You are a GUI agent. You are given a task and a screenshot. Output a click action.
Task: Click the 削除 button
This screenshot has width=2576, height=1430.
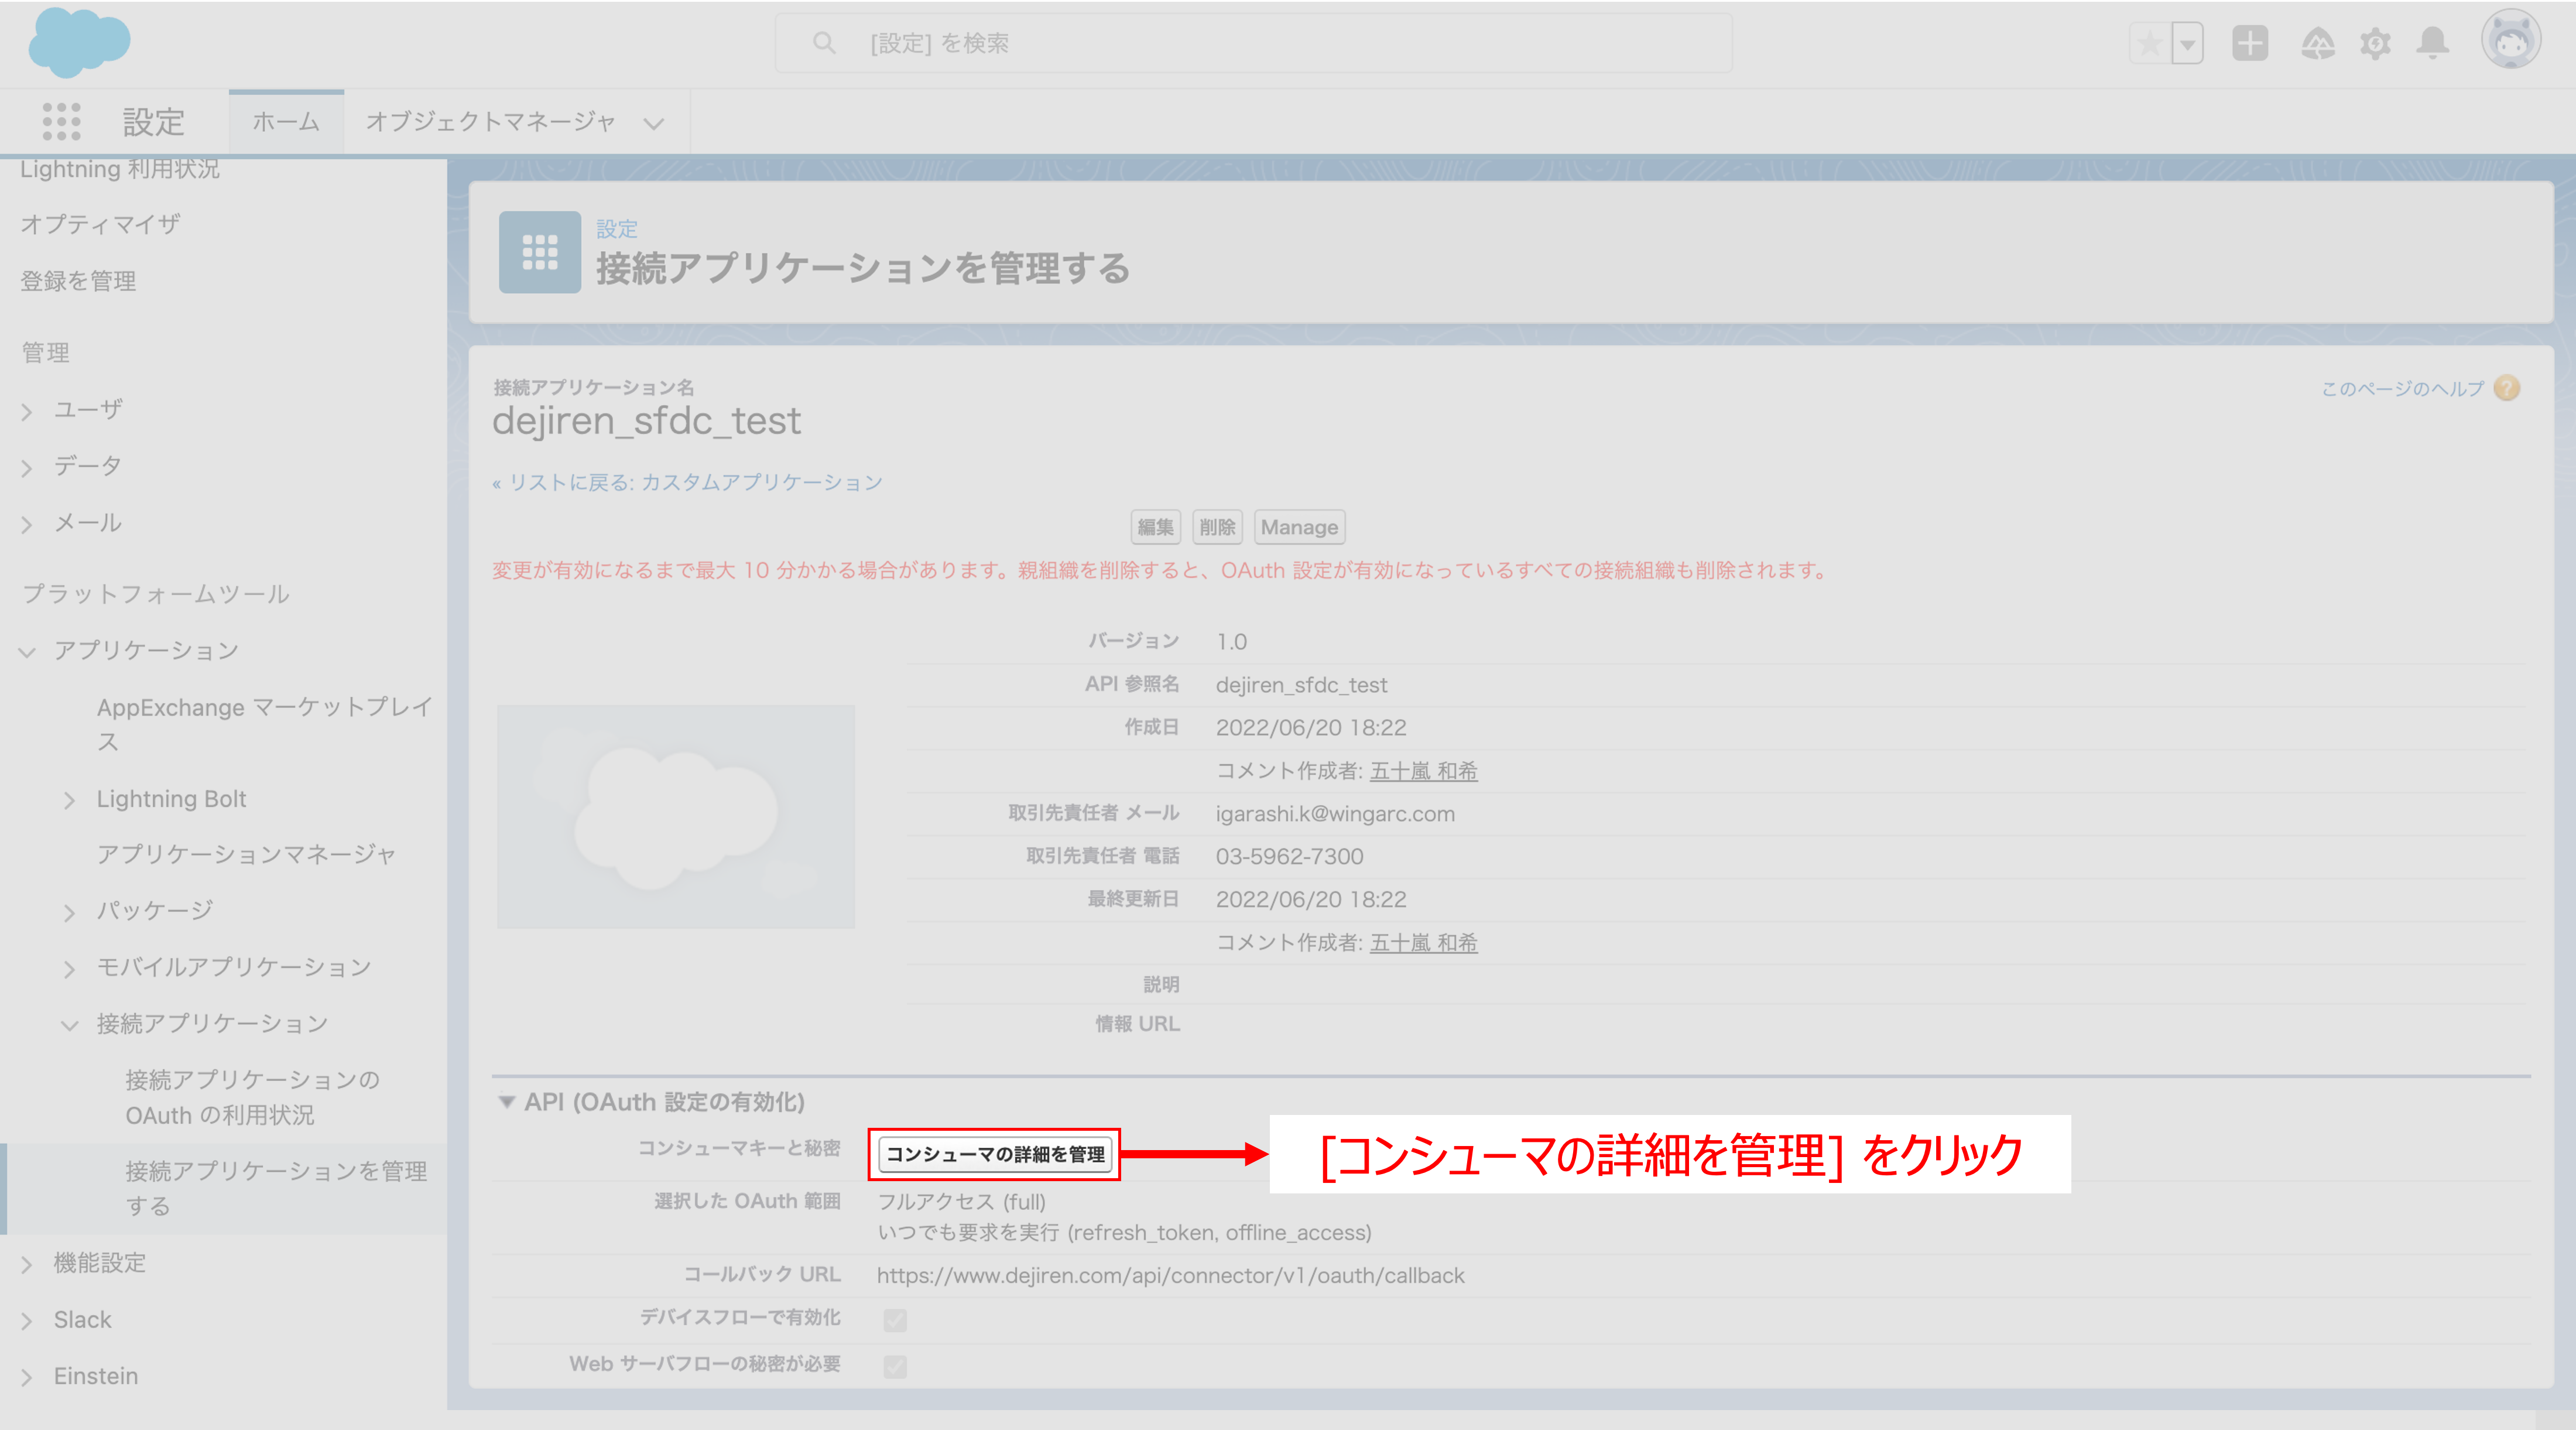pos(1217,527)
